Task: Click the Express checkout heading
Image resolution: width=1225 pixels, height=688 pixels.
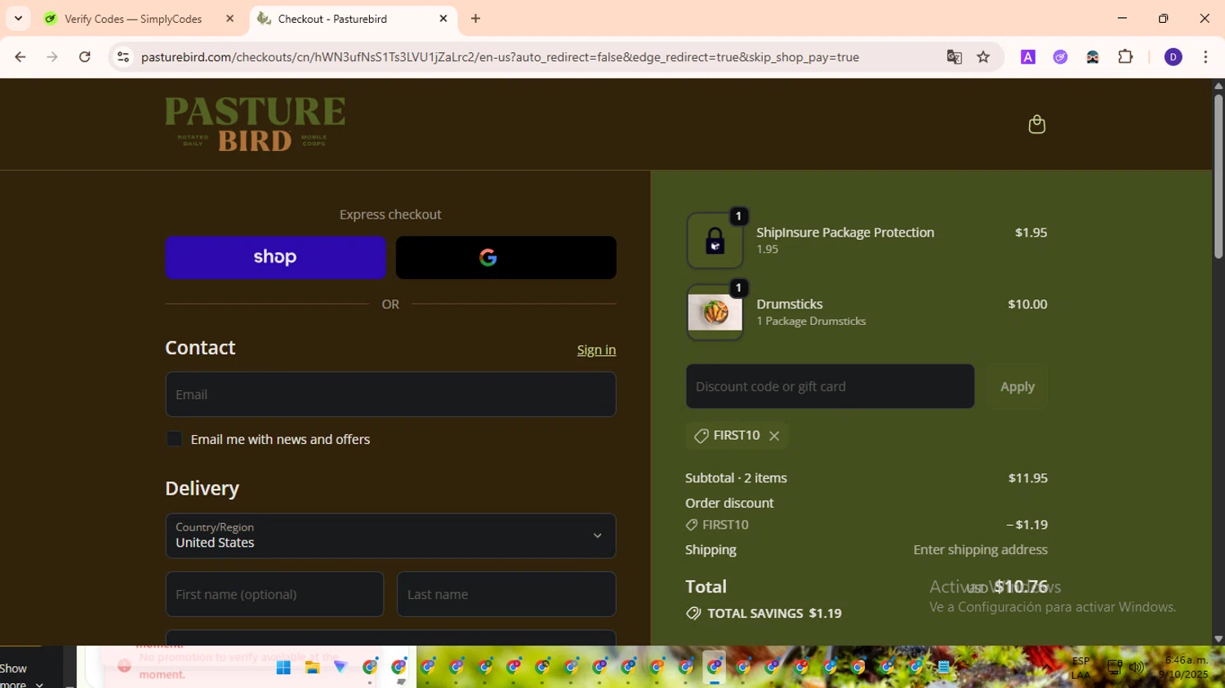Action: 390,215
